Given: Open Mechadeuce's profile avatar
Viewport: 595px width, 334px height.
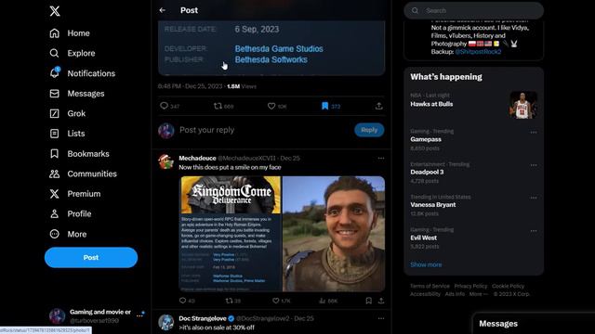Looking at the screenshot, I should 166,161.
